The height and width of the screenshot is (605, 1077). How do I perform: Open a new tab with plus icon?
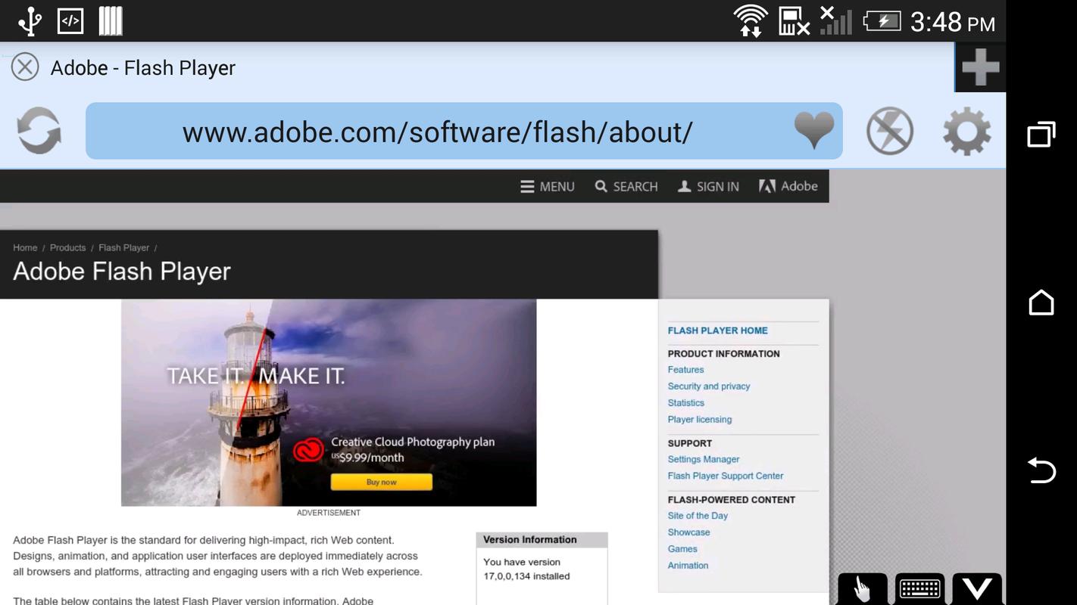[x=980, y=67]
